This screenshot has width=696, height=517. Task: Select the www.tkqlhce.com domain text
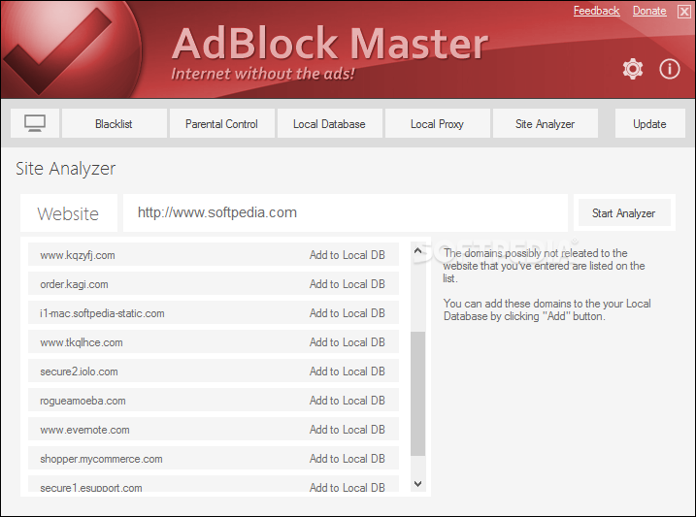pos(82,342)
